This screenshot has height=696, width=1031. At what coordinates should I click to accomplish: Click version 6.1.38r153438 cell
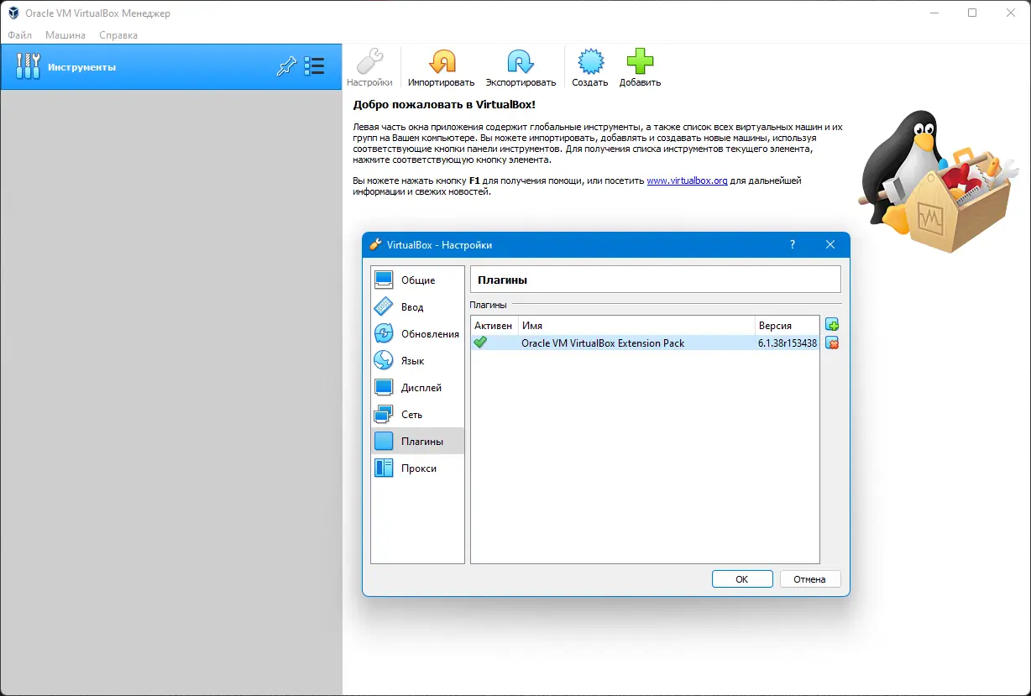point(787,343)
